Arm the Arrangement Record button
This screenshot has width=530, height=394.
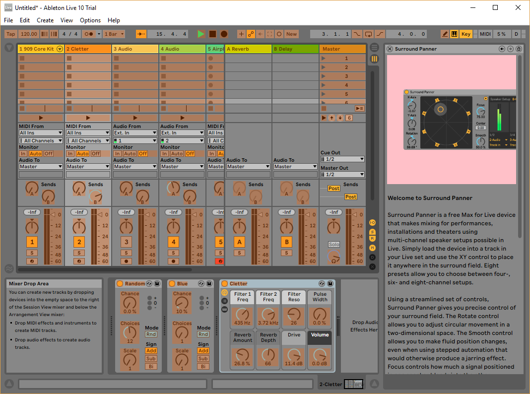pos(224,34)
